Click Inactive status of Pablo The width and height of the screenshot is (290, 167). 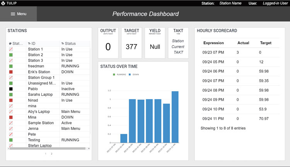coord(68,89)
